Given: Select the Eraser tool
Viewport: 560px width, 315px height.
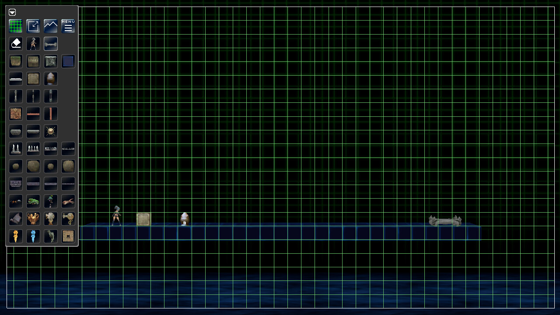Looking at the screenshot, I should click(16, 43).
